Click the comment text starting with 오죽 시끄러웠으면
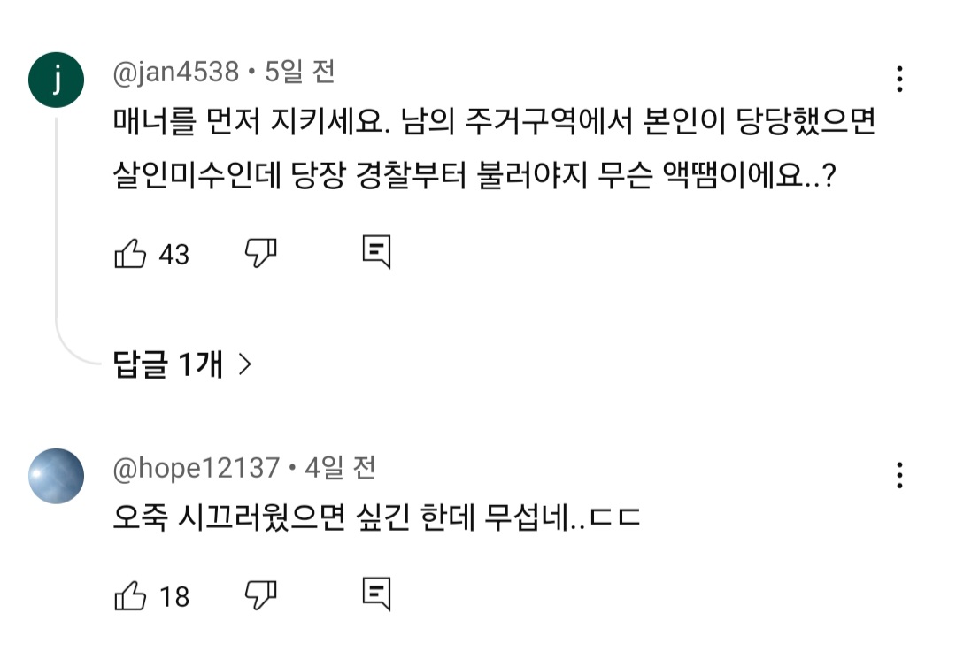 coord(376,517)
